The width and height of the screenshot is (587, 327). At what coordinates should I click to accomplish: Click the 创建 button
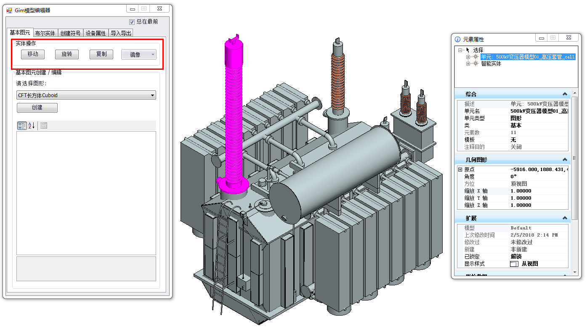(x=37, y=108)
